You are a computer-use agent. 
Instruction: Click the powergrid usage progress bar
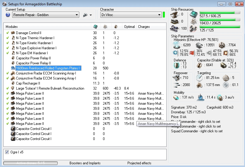220,20
